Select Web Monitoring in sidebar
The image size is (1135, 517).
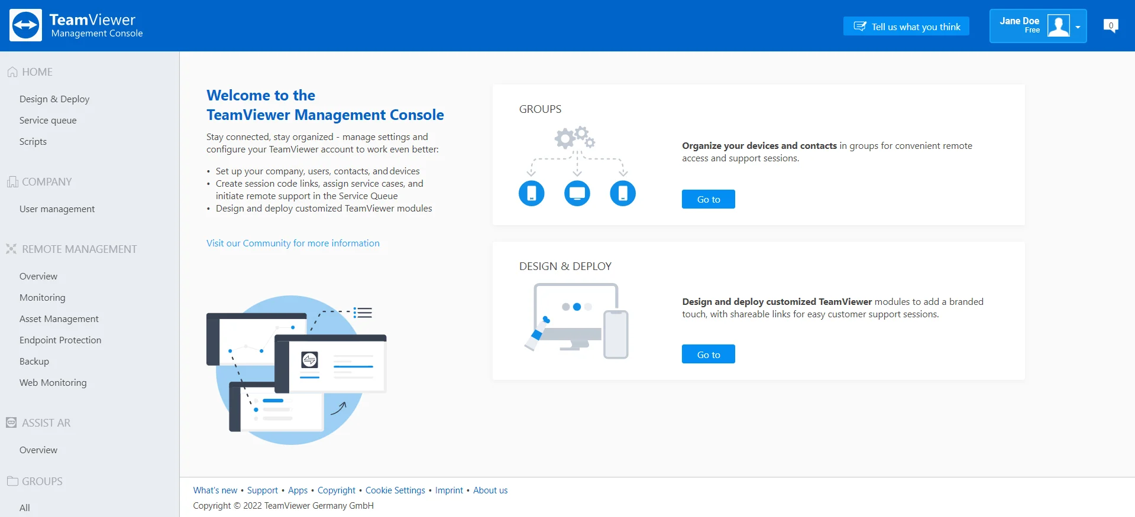tap(53, 383)
